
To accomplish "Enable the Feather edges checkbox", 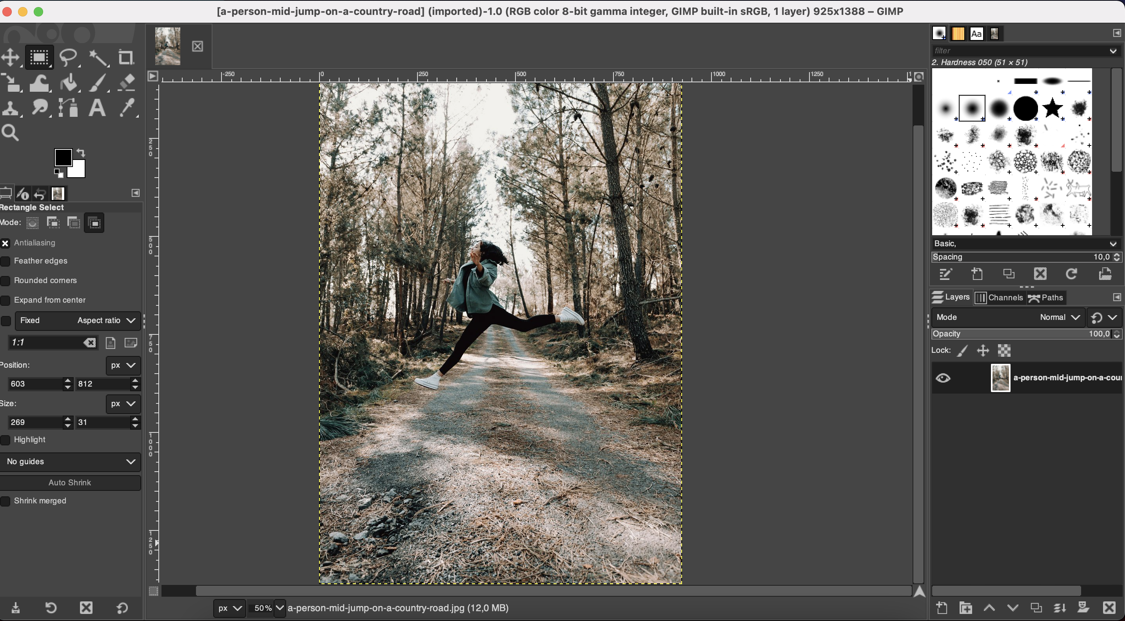I will (5, 261).
